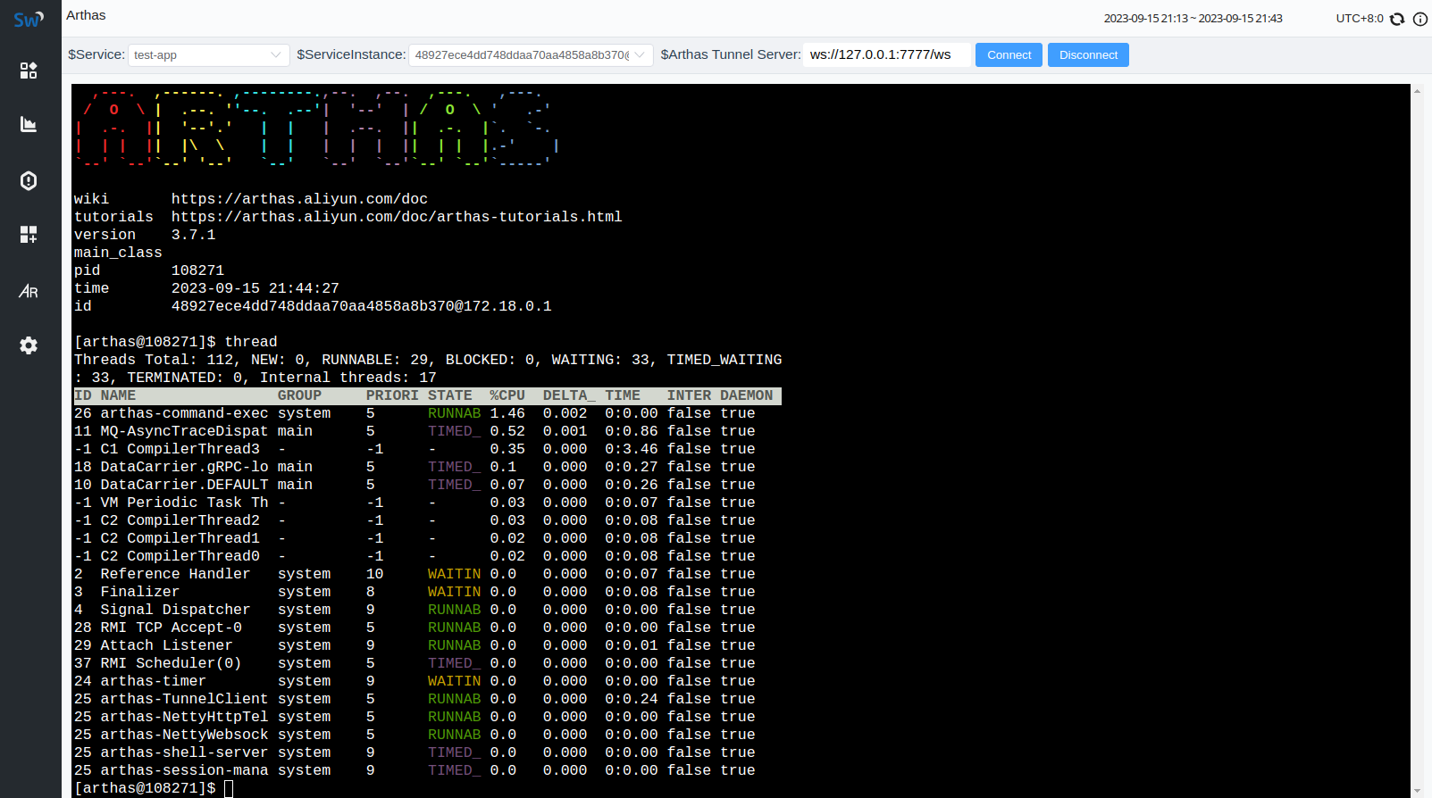Open the dashboard widgets sidebar icon
The width and height of the screenshot is (1432, 798).
pos(29,71)
